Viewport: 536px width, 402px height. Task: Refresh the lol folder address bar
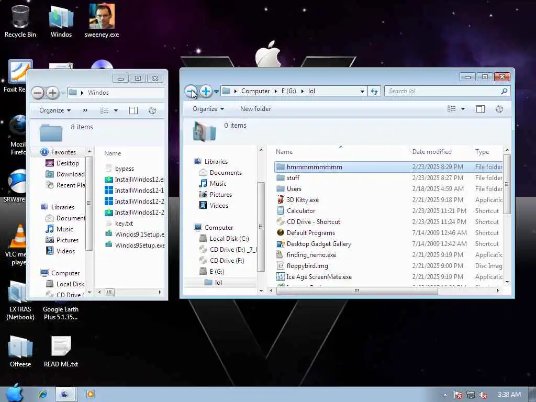point(374,91)
